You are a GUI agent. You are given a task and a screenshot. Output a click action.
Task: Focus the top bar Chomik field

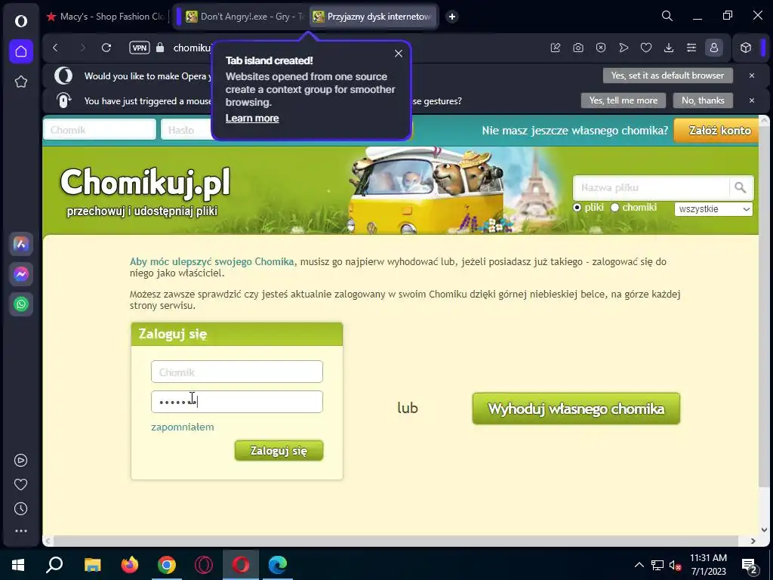pos(100,130)
